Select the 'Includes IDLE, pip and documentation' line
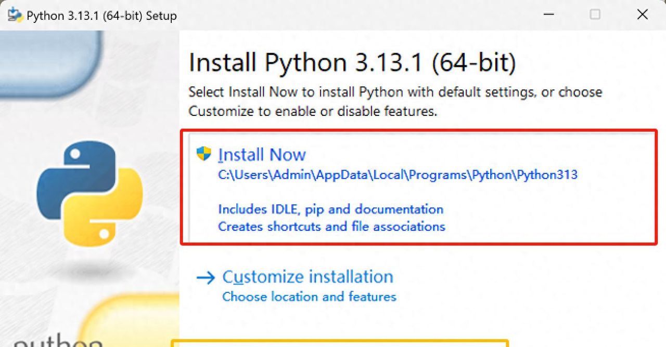The height and width of the screenshot is (347, 666). [330, 209]
